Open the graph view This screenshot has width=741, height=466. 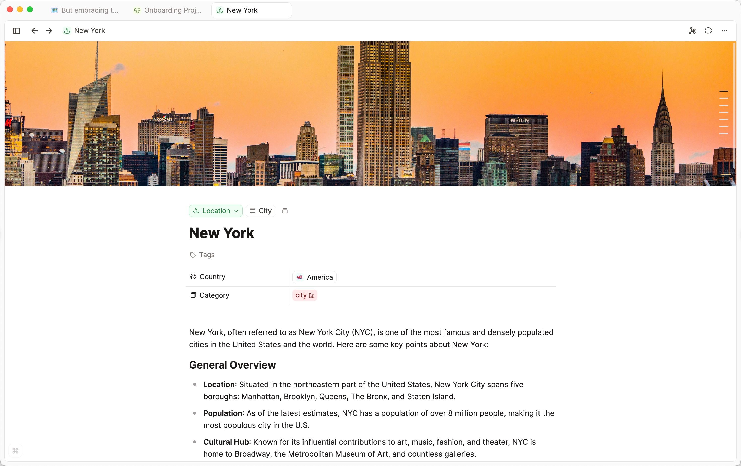click(692, 31)
